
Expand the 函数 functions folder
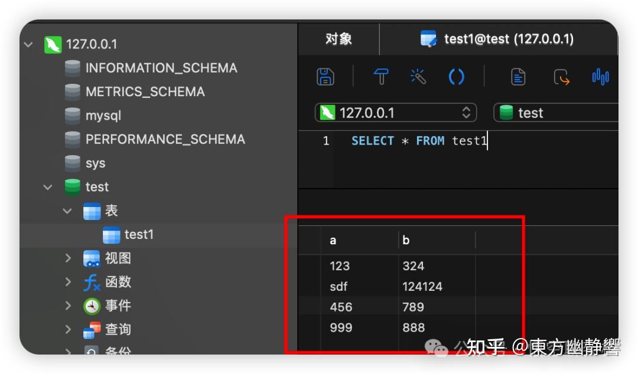[x=68, y=282]
